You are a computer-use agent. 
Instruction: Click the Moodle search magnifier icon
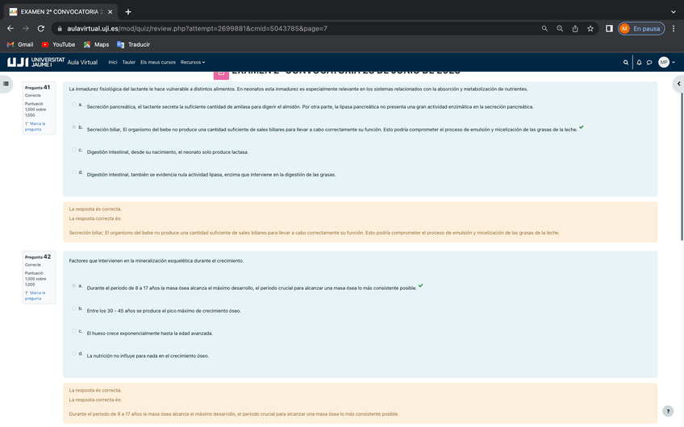(626, 62)
